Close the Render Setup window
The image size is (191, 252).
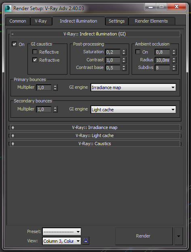[176, 7]
